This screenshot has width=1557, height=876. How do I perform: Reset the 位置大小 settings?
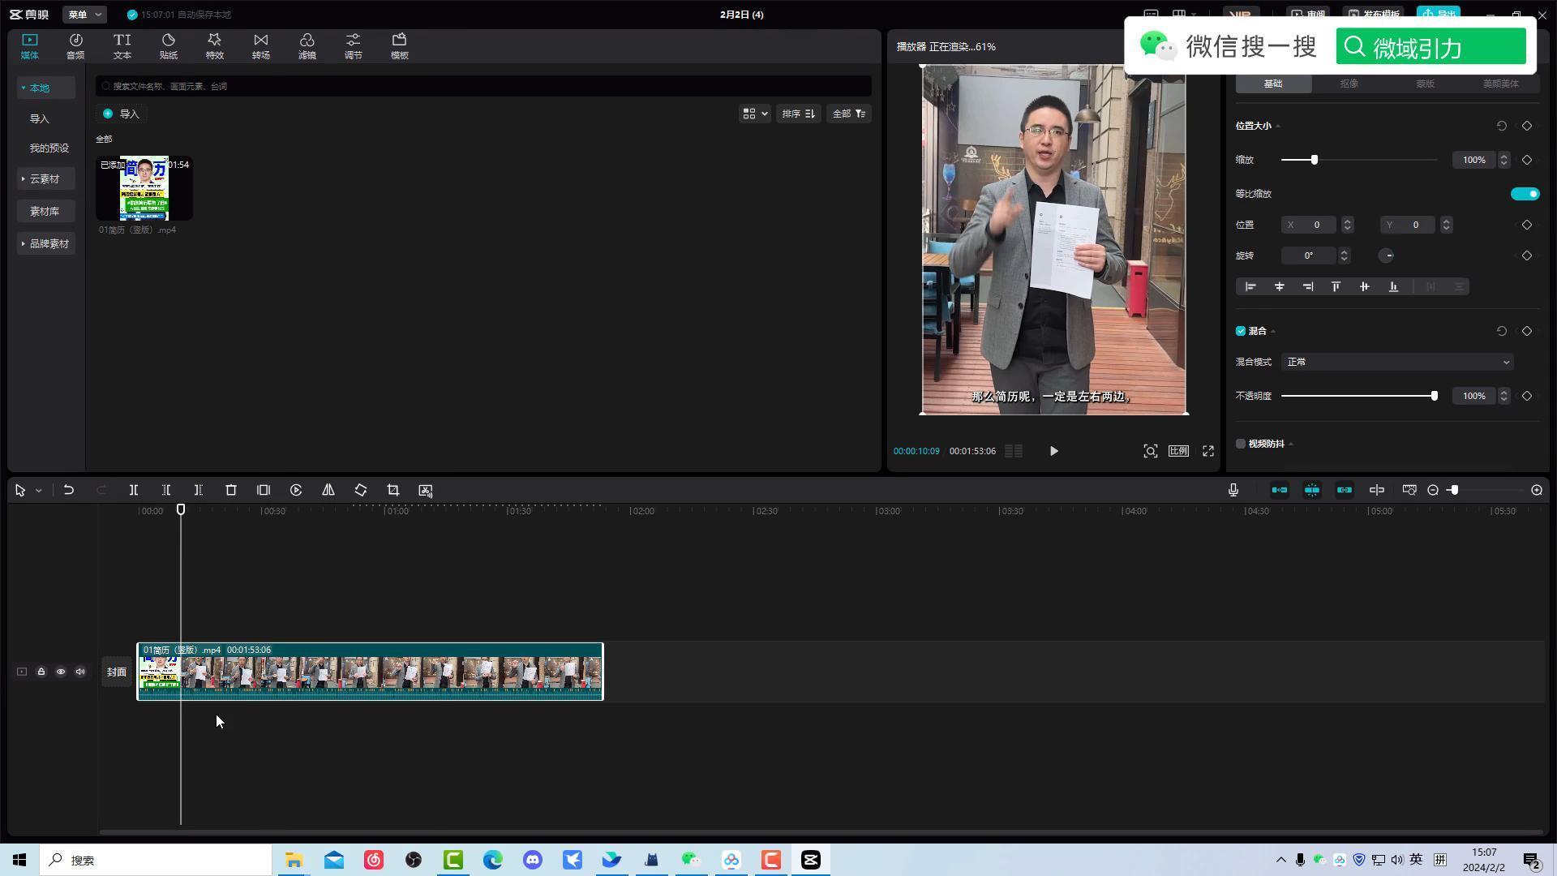click(1501, 126)
